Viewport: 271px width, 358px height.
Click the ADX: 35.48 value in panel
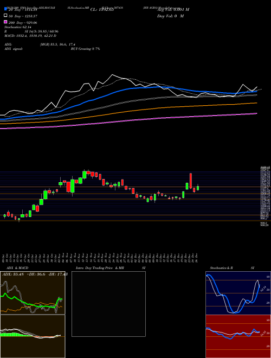[12, 274]
